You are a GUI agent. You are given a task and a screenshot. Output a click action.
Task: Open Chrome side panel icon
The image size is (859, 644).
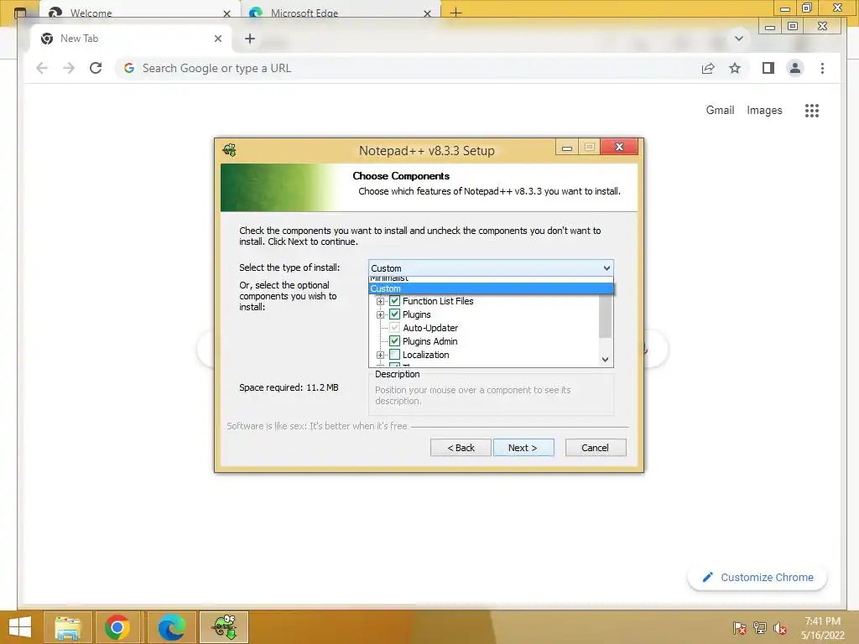[768, 68]
